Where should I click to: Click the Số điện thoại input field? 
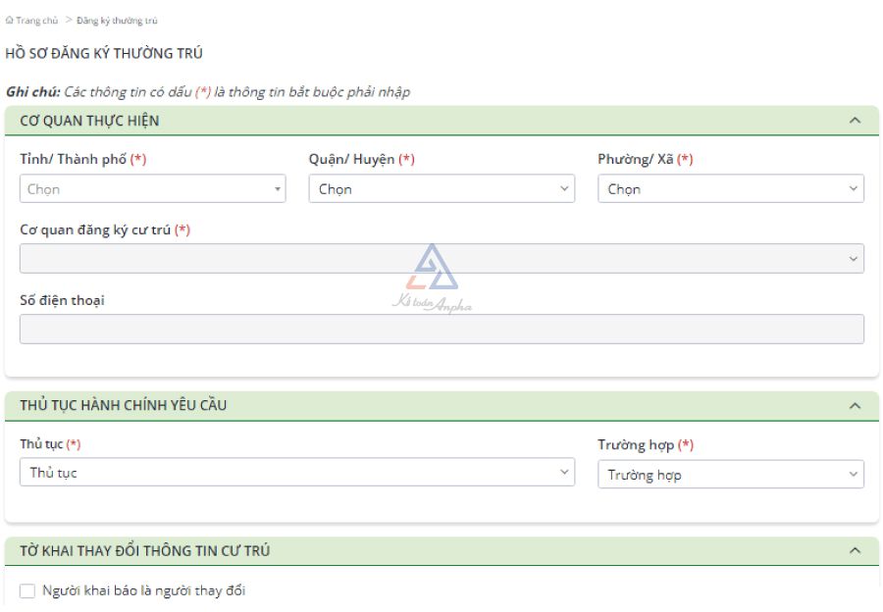pos(441,330)
